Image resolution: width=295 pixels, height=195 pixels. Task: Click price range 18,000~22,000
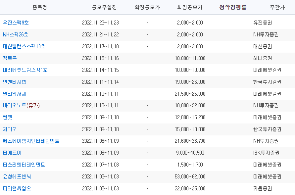190,106
